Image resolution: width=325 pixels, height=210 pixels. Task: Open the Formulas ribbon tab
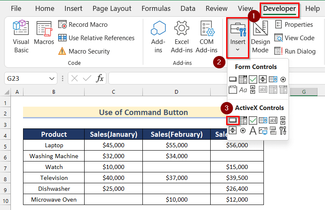tap(156, 8)
